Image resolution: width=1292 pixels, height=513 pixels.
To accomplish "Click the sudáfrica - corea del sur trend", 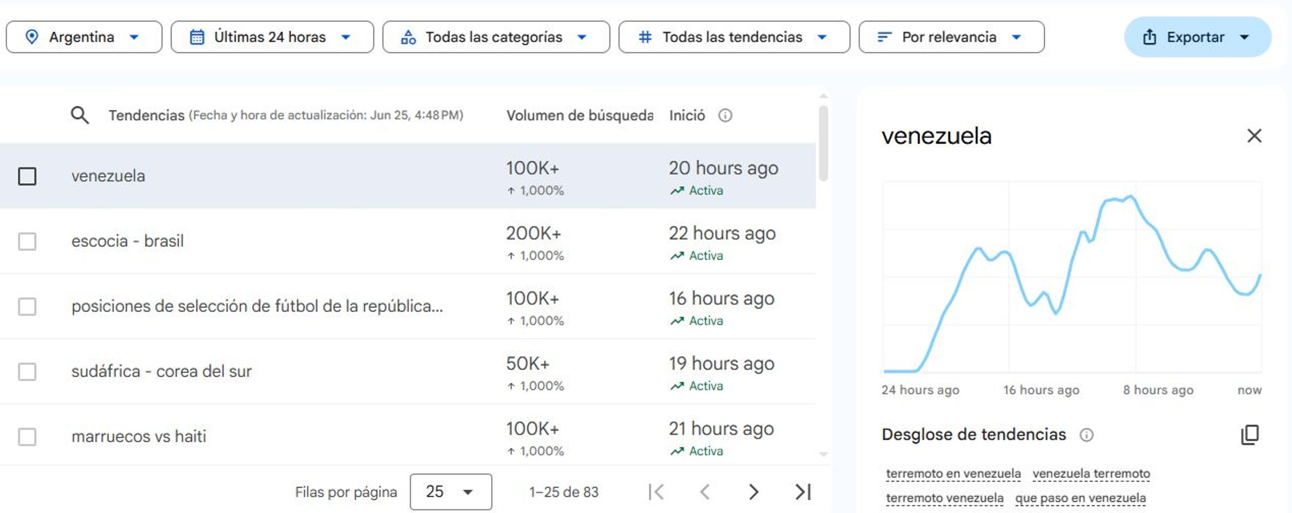I will (x=161, y=371).
